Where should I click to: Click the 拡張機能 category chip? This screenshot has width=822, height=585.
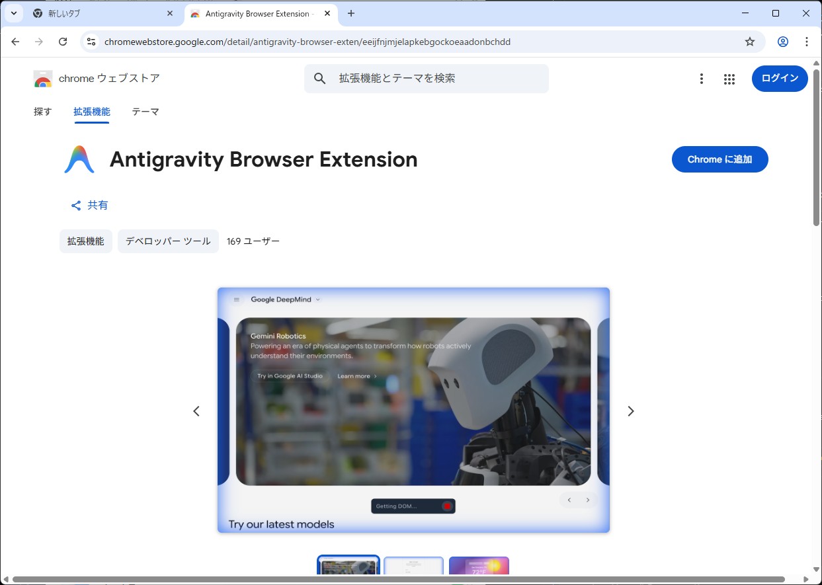[x=86, y=241]
